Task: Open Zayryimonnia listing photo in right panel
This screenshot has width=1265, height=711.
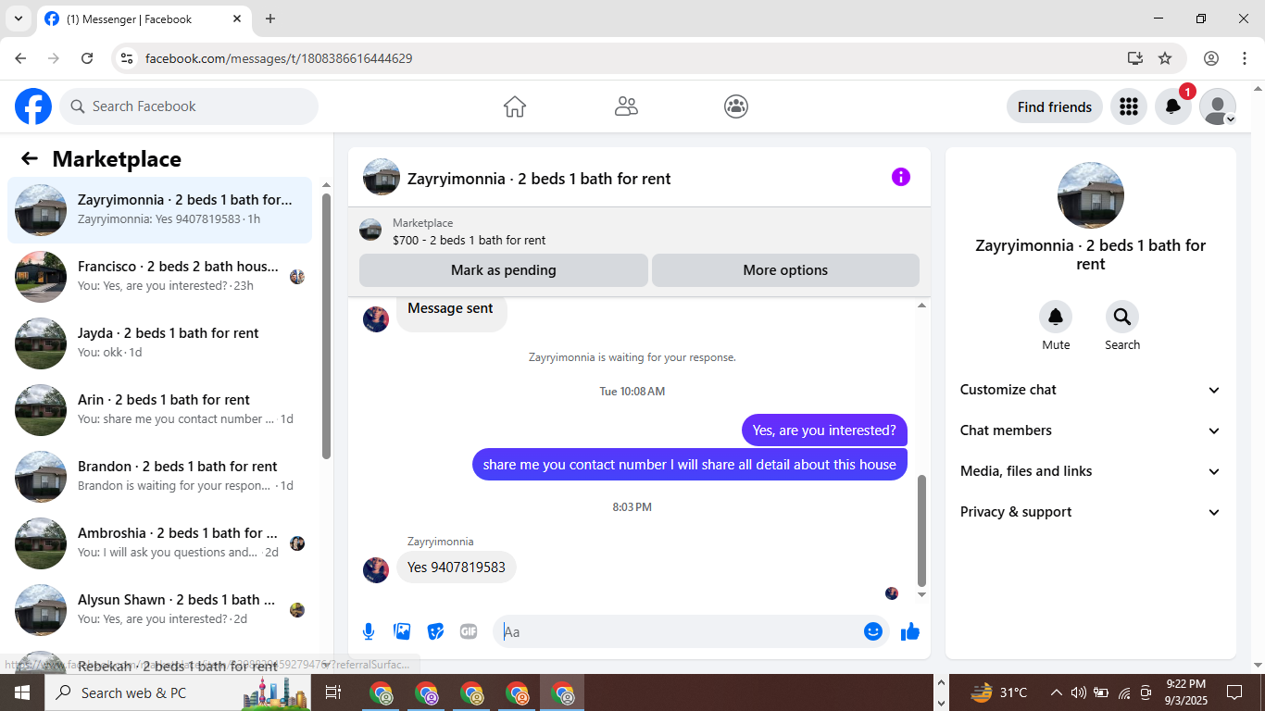Action: tap(1091, 195)
